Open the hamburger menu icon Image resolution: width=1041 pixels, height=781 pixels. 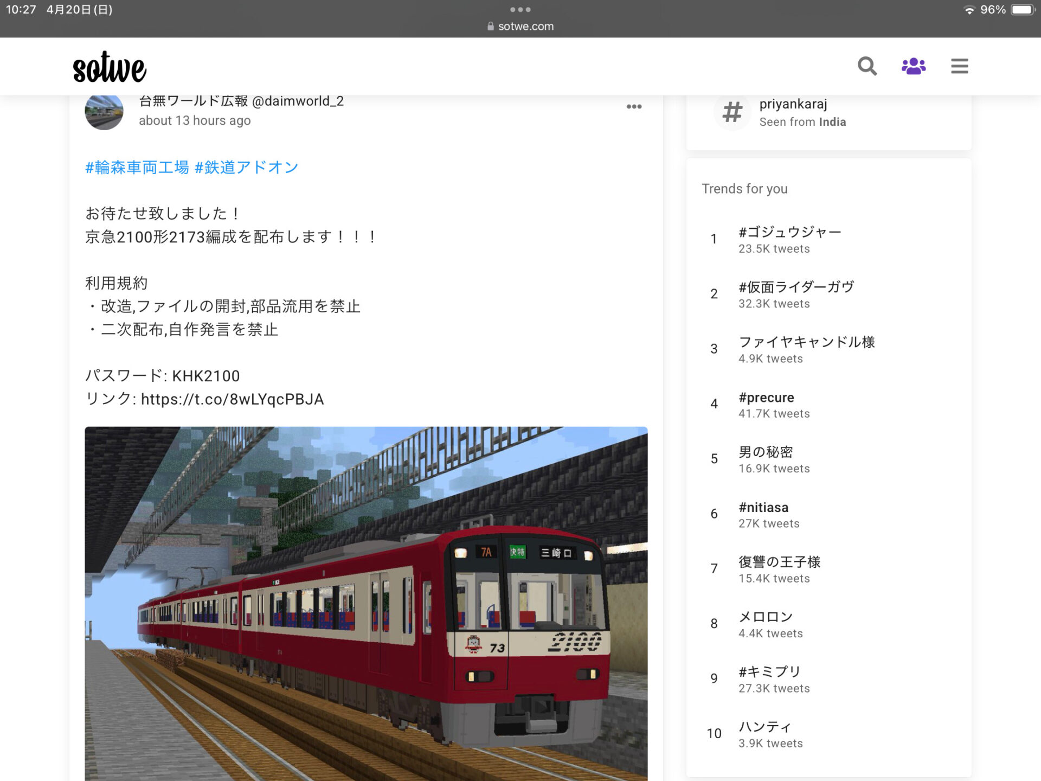click(x=959, y=66)
